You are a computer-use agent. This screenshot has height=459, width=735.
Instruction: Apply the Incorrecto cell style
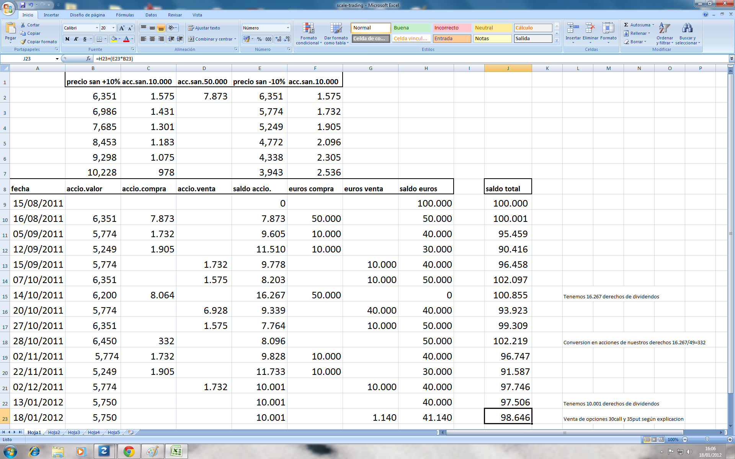[x=452, y=28]
